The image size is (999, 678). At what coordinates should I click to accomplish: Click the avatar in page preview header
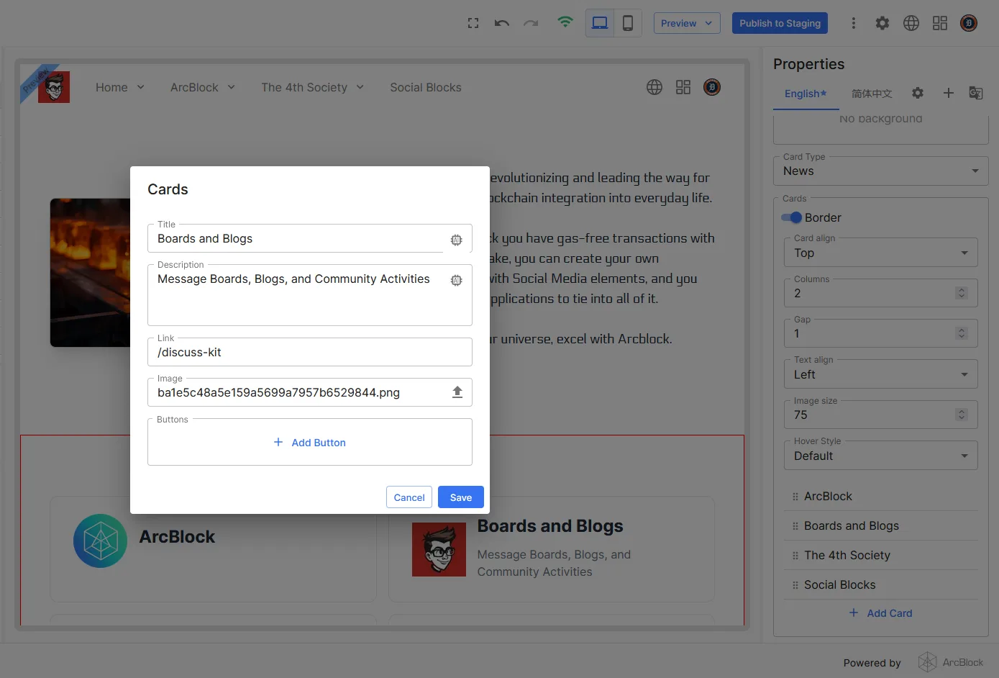click(712, 87)
